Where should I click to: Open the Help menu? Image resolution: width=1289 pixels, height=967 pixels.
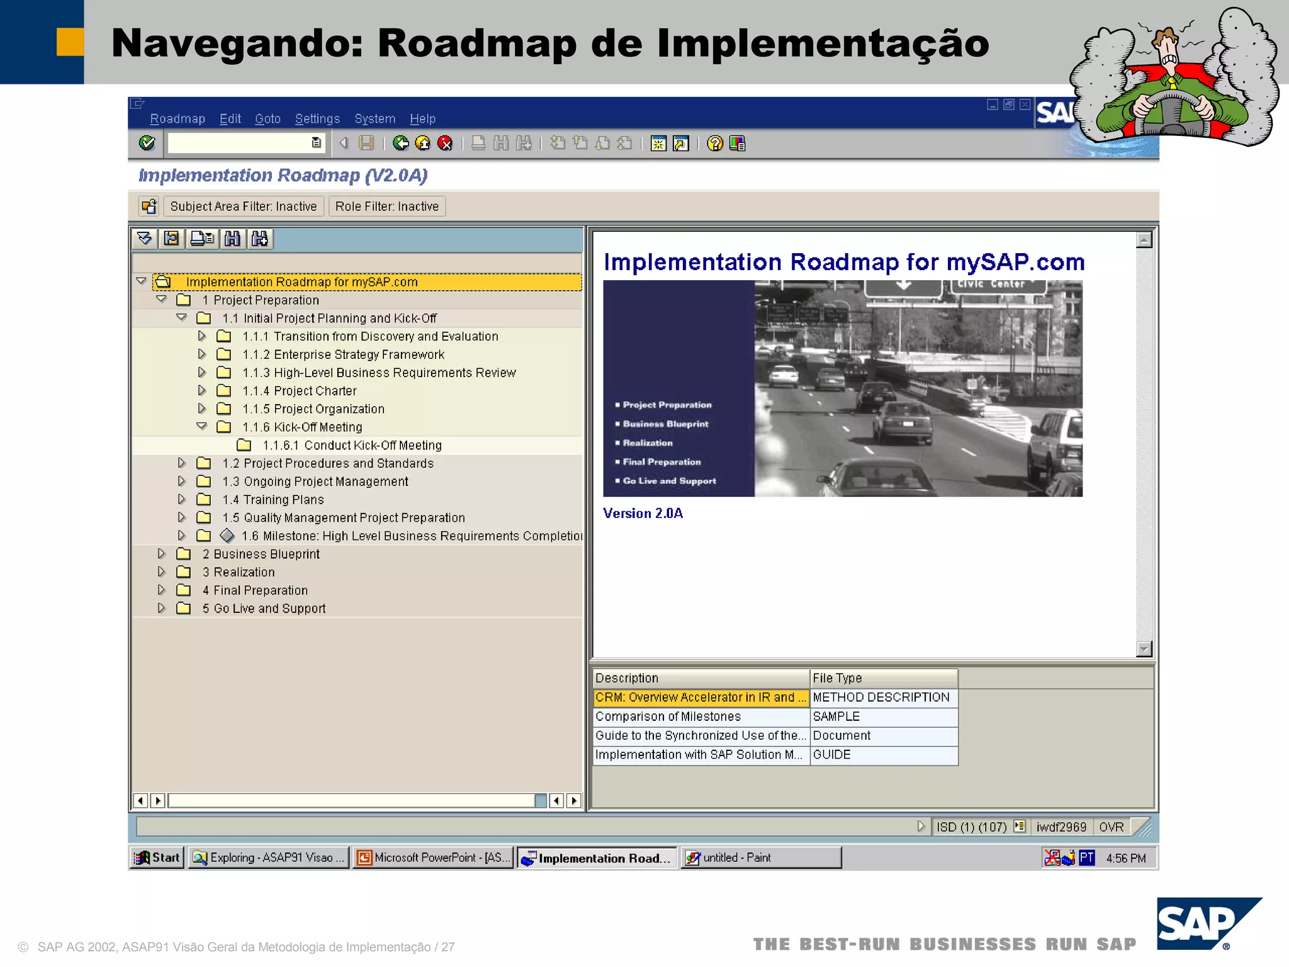[x=422, y=118]
